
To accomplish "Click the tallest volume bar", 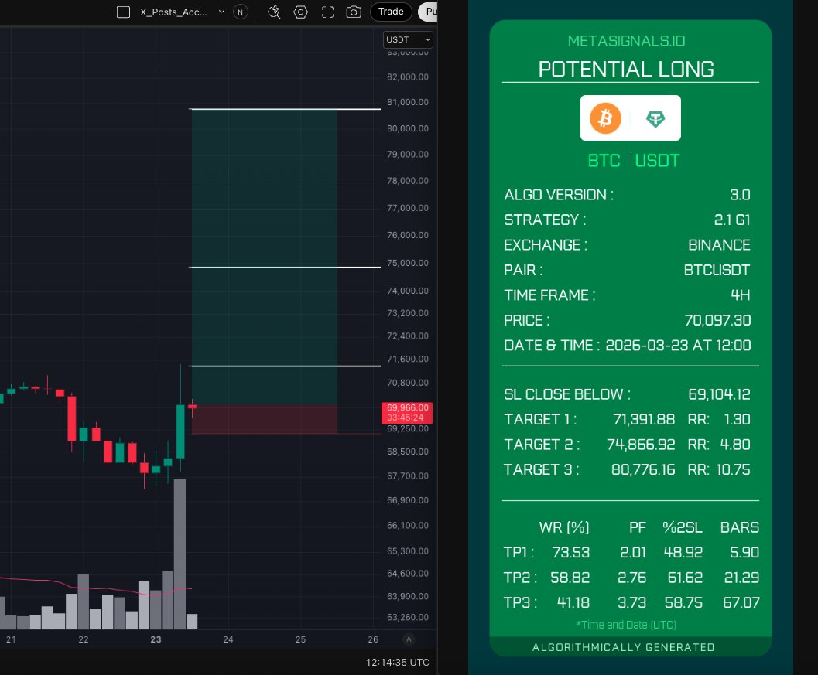I will [x=180, y=554].
